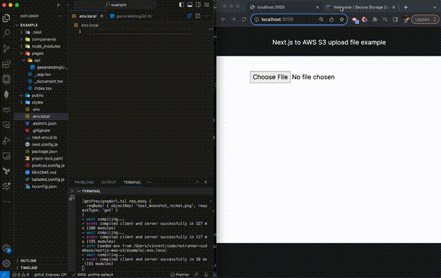
Task: Customize layout icon in VS Code title bar
Action: point(207,5)
